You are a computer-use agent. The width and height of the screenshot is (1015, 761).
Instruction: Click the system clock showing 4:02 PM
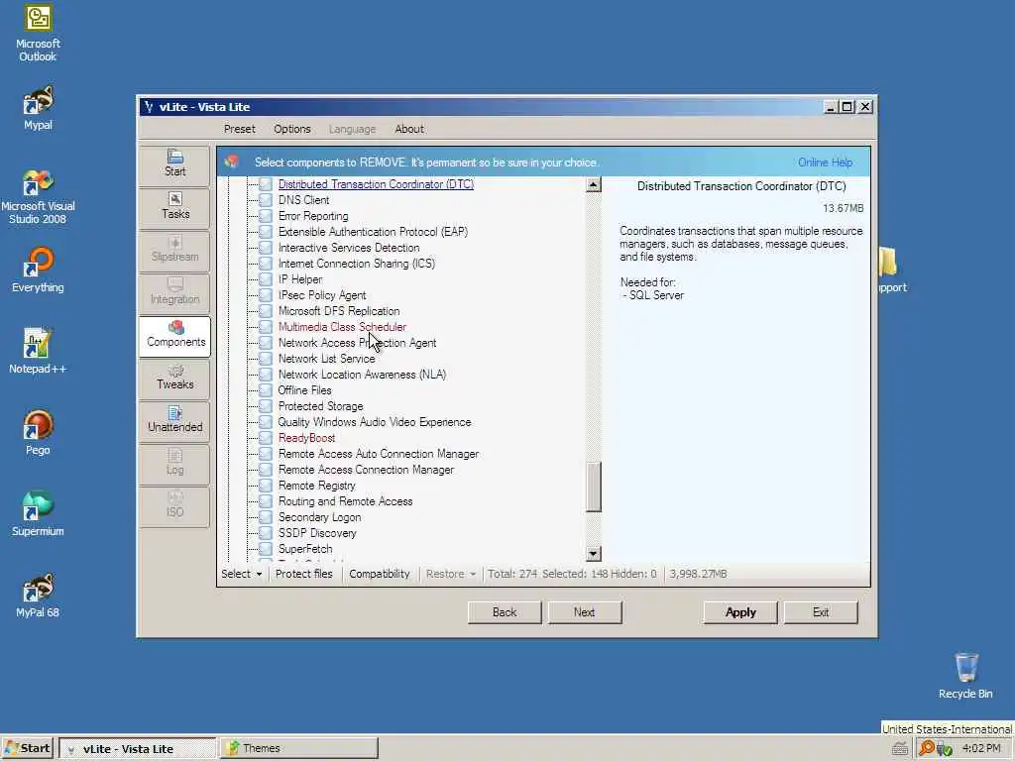(981, 748)
